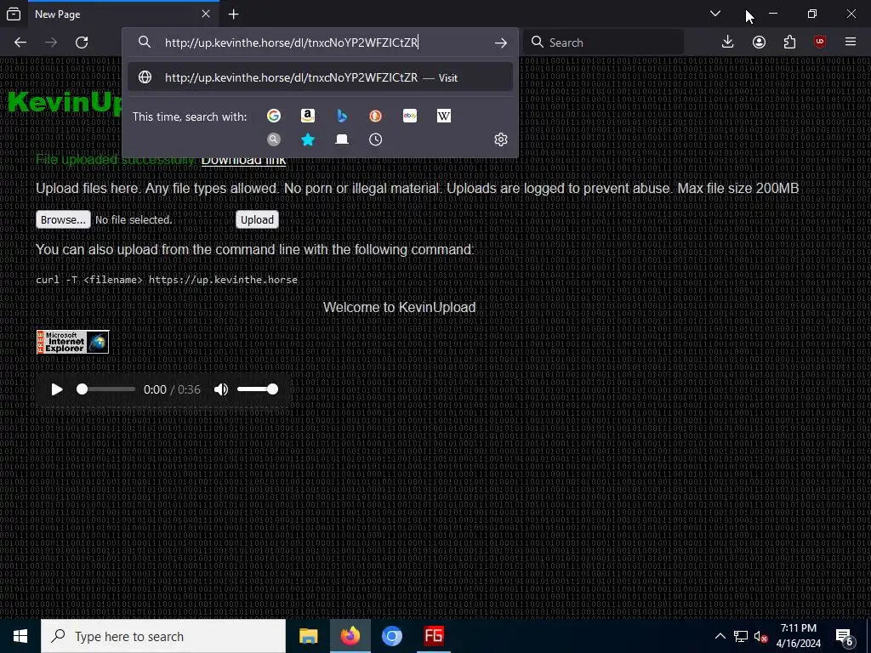Open the Firefox hamburger menu
Image resolution: width=871 pixels, height=653 pixels.
[x=851, y=43]
